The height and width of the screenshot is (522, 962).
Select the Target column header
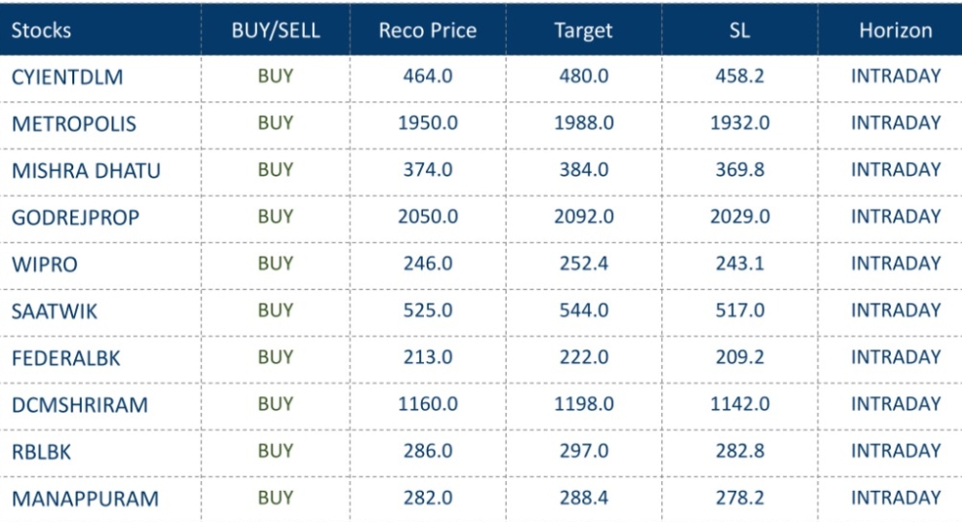point(583,30)
